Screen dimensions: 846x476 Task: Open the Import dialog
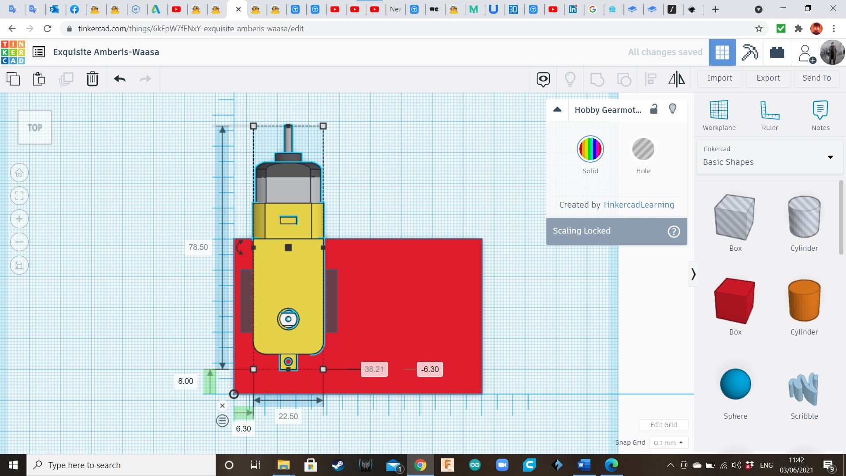[720, 78]
